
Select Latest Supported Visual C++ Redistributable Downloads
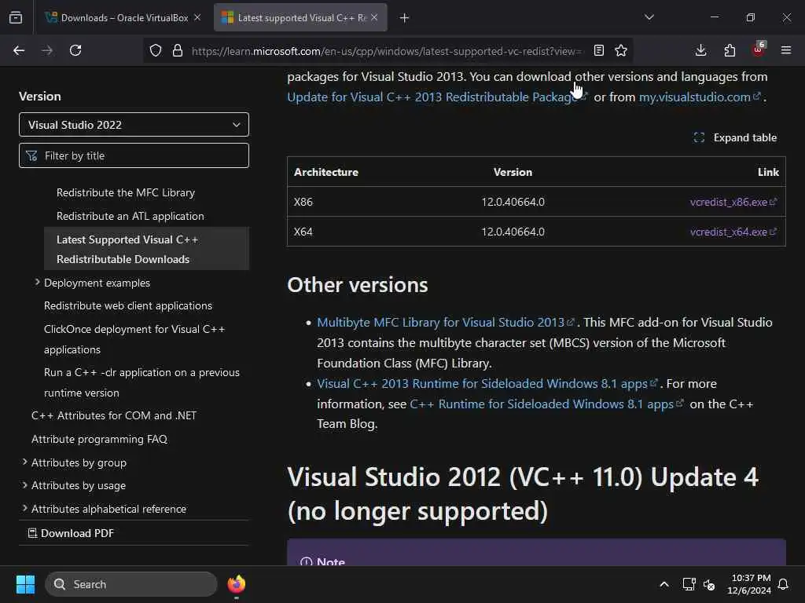[x=146, y=249]
